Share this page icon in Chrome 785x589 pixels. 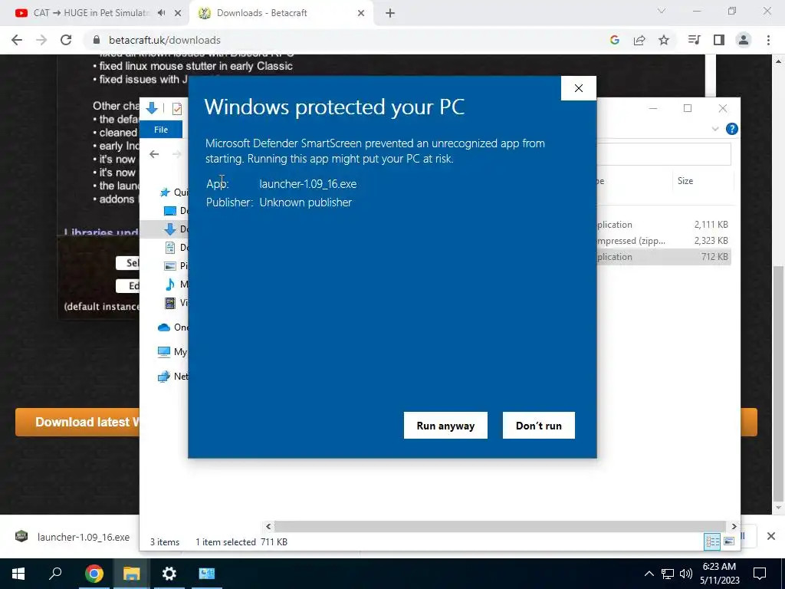point(639,40)
